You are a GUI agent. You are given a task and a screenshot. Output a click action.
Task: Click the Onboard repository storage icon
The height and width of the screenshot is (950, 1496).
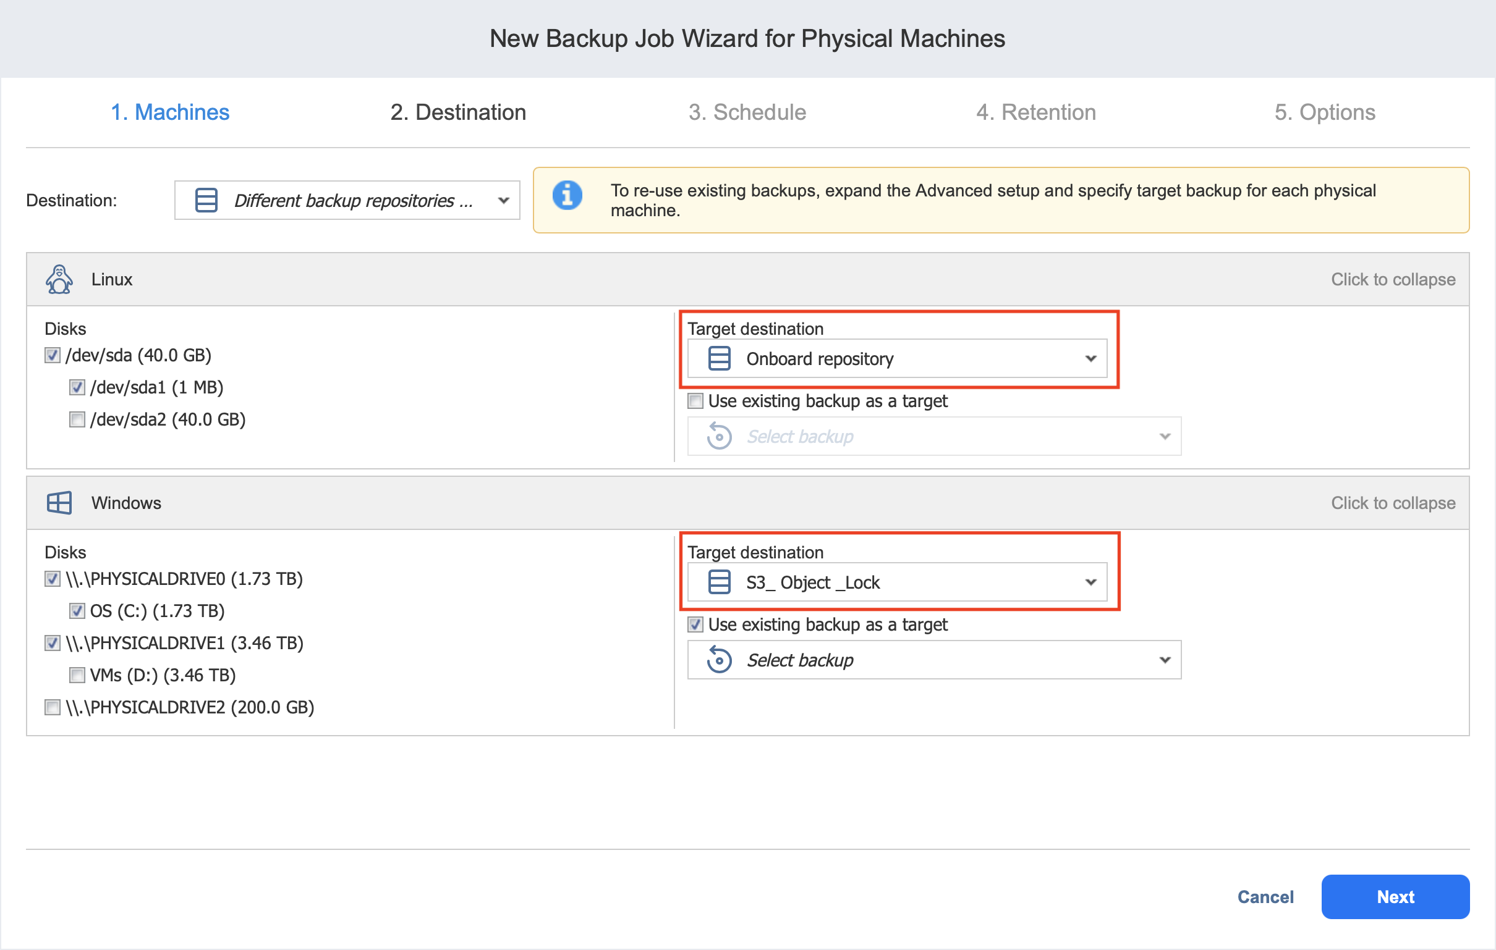[719, 359]
